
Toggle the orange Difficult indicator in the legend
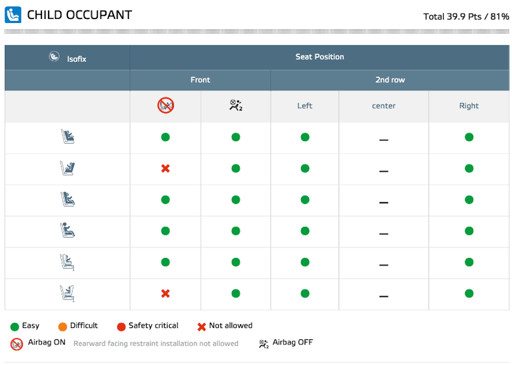point(62,326)
